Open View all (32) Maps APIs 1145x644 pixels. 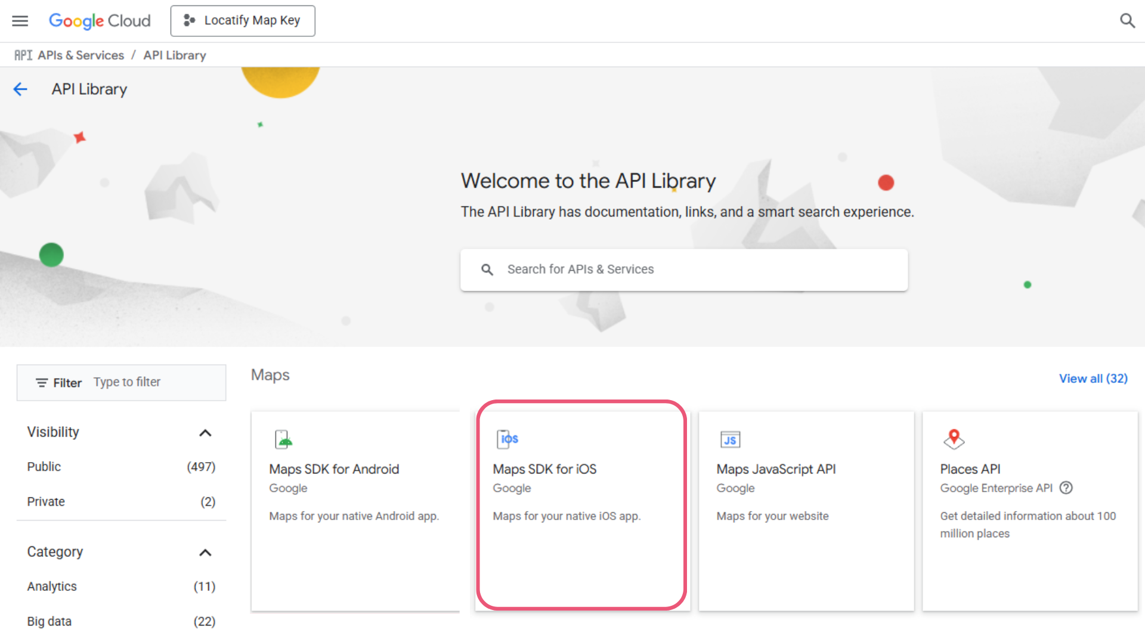pos(1093,379)
